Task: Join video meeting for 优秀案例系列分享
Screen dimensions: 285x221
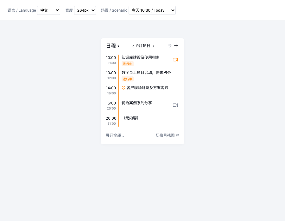Action: coord(175,105)
